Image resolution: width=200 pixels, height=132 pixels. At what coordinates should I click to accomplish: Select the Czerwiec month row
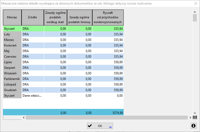63,57
